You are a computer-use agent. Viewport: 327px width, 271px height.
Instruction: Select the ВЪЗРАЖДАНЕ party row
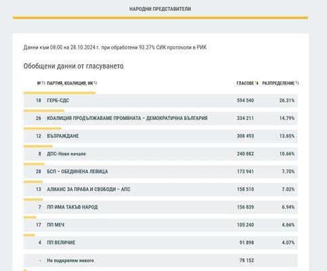coord(160,136)
